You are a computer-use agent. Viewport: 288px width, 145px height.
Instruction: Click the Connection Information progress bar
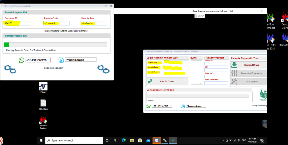point(198,96)
